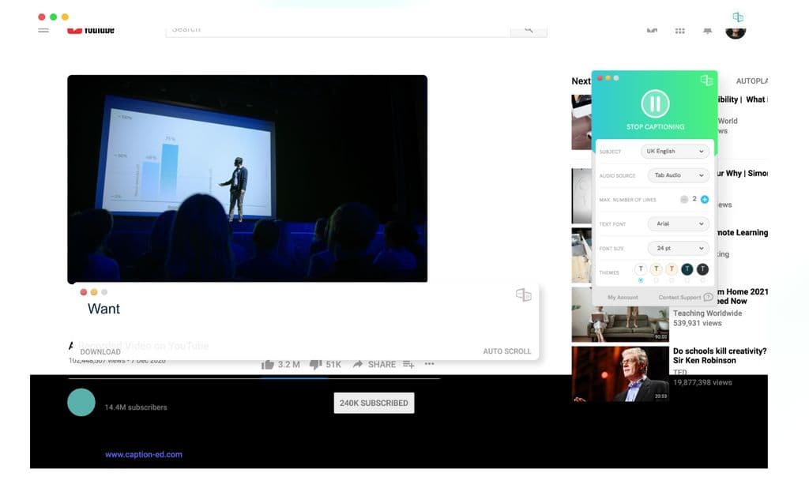Click the Caption.Ed logo in the settings panel
Viewport: 809px width, 488px height.
[x=706, y=80]
